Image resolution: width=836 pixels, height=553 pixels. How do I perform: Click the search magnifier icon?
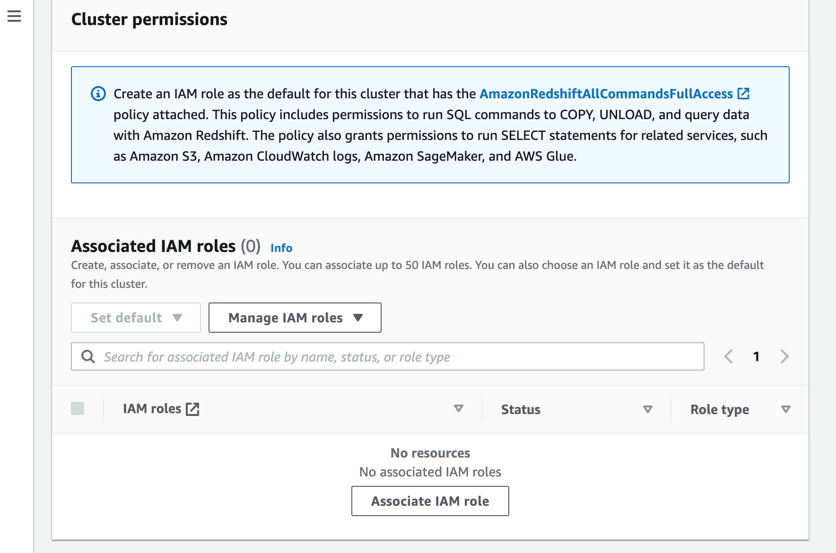pyautogui.click(x=88, y=356)
